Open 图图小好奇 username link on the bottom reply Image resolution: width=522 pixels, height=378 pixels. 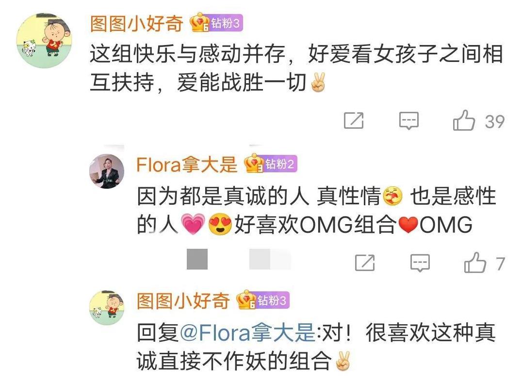click(183, 301)
